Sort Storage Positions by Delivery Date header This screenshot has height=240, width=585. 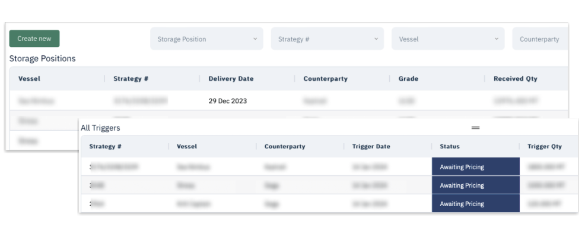point(231,78)
